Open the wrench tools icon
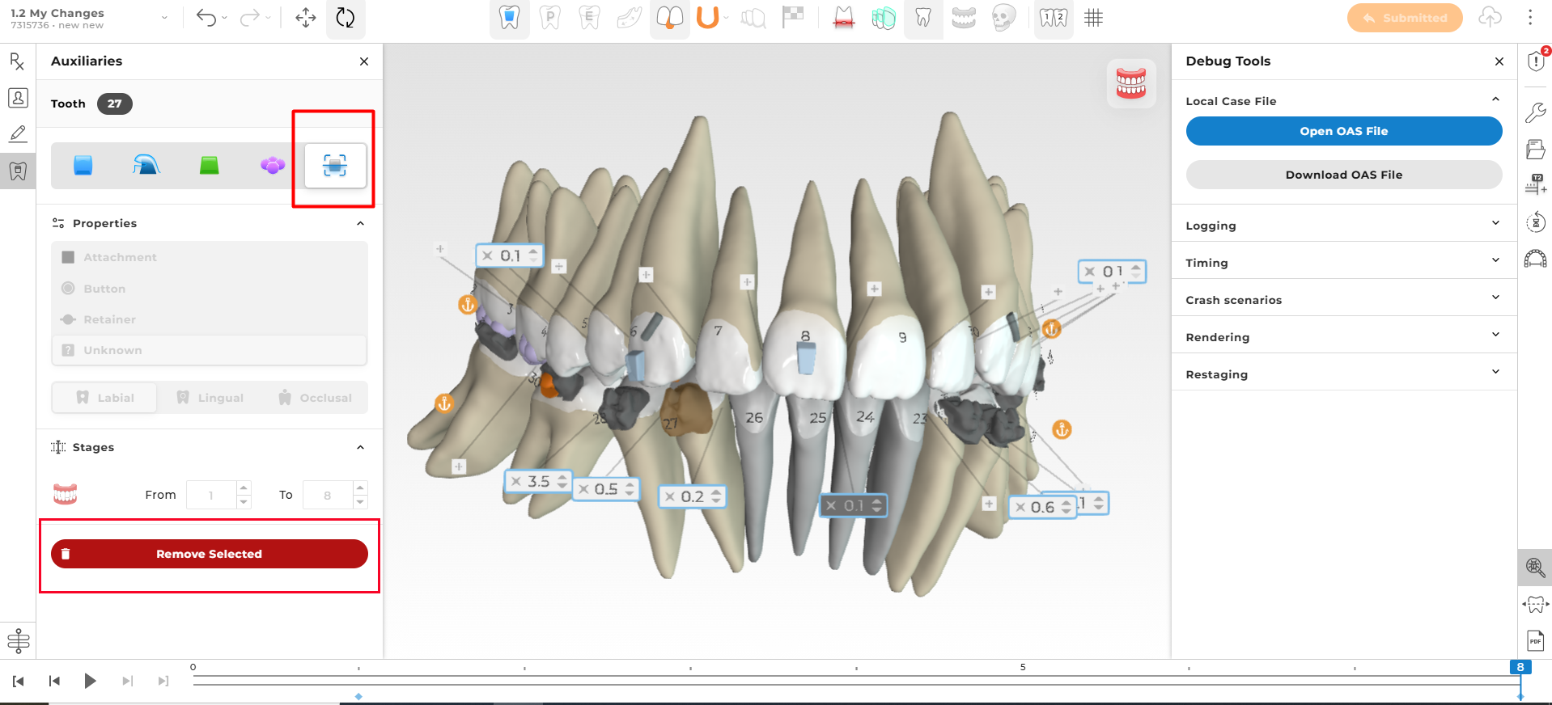This screenshot has width=1552, height=705. tap(1535, 112)
